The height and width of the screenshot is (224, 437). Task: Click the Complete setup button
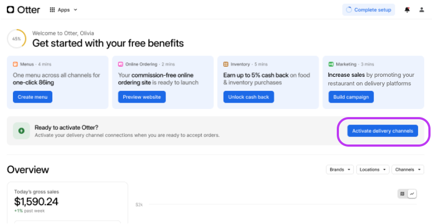(x=369, y=10)
